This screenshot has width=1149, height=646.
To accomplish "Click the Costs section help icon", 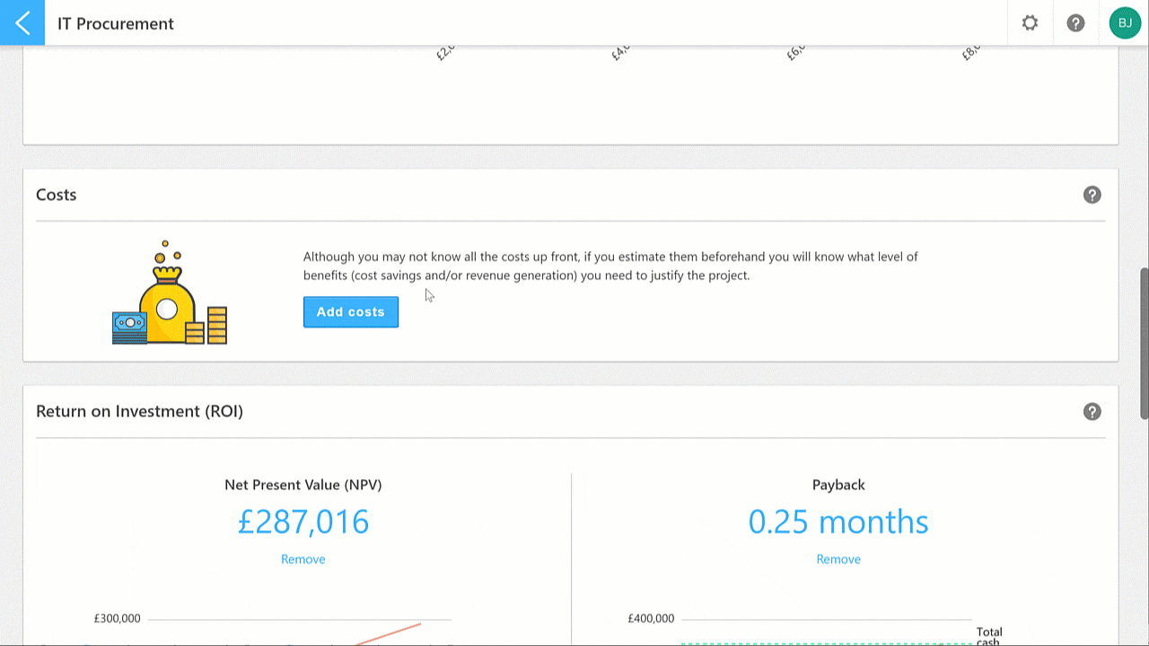I will pos(1092,194).
